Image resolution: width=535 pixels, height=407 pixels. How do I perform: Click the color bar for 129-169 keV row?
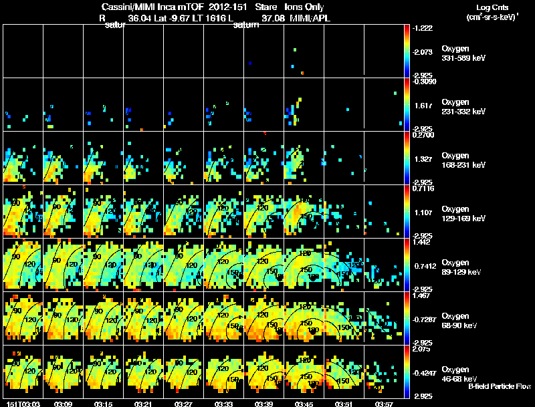[407, 212]
